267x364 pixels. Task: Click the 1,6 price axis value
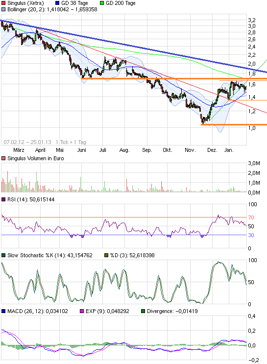click(x=252, y=84)
